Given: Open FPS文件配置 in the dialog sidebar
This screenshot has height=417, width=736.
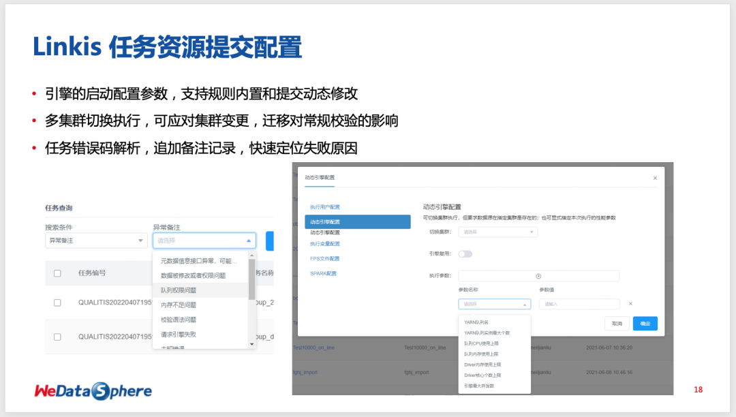Looking at the screenshot, I should [325, 258].
